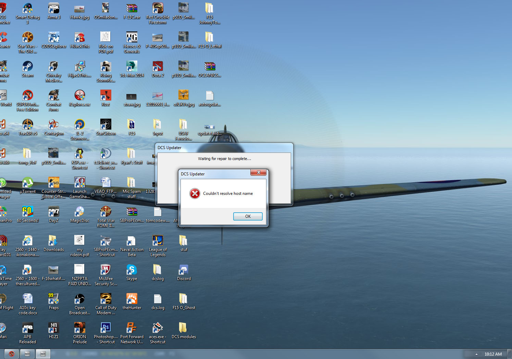Select the League of Legends shortcut
The height and width of the screenshot is (359, 512).
[x=158, y=246]
